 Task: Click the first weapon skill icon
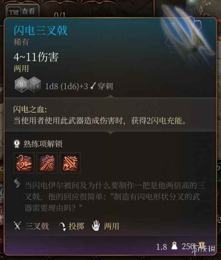pyautogui.click(x=24, y=163)
